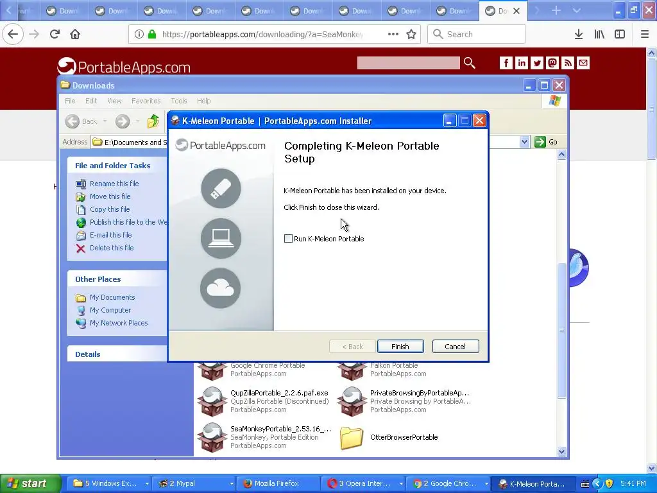Open My Documents in Other Places
This screenshot has height=493, width=657.
coord(112,297)
